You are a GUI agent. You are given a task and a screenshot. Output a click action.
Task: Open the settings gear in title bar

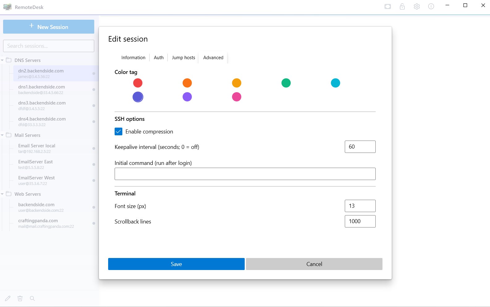[417, 6]
